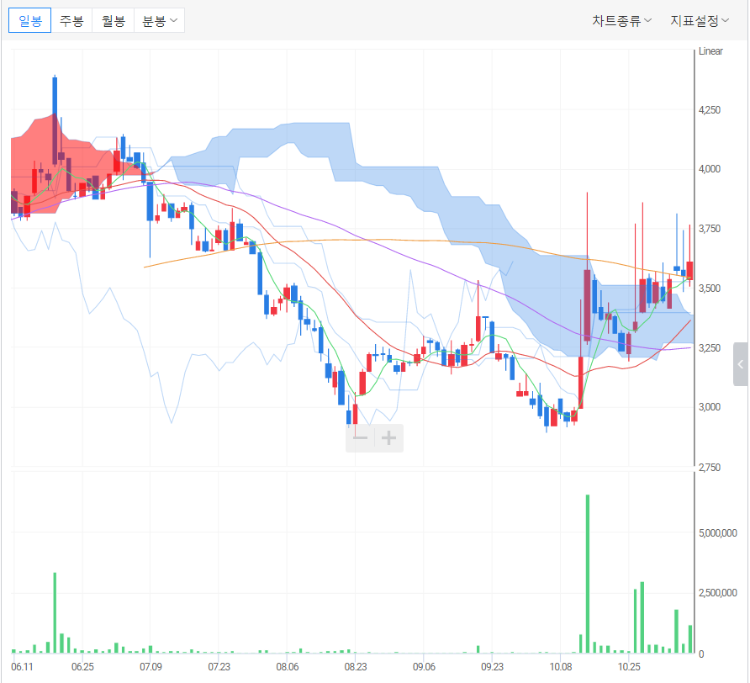
Task: Expand the collapsed side panel arrow
Action: click(x=741, y=364)
